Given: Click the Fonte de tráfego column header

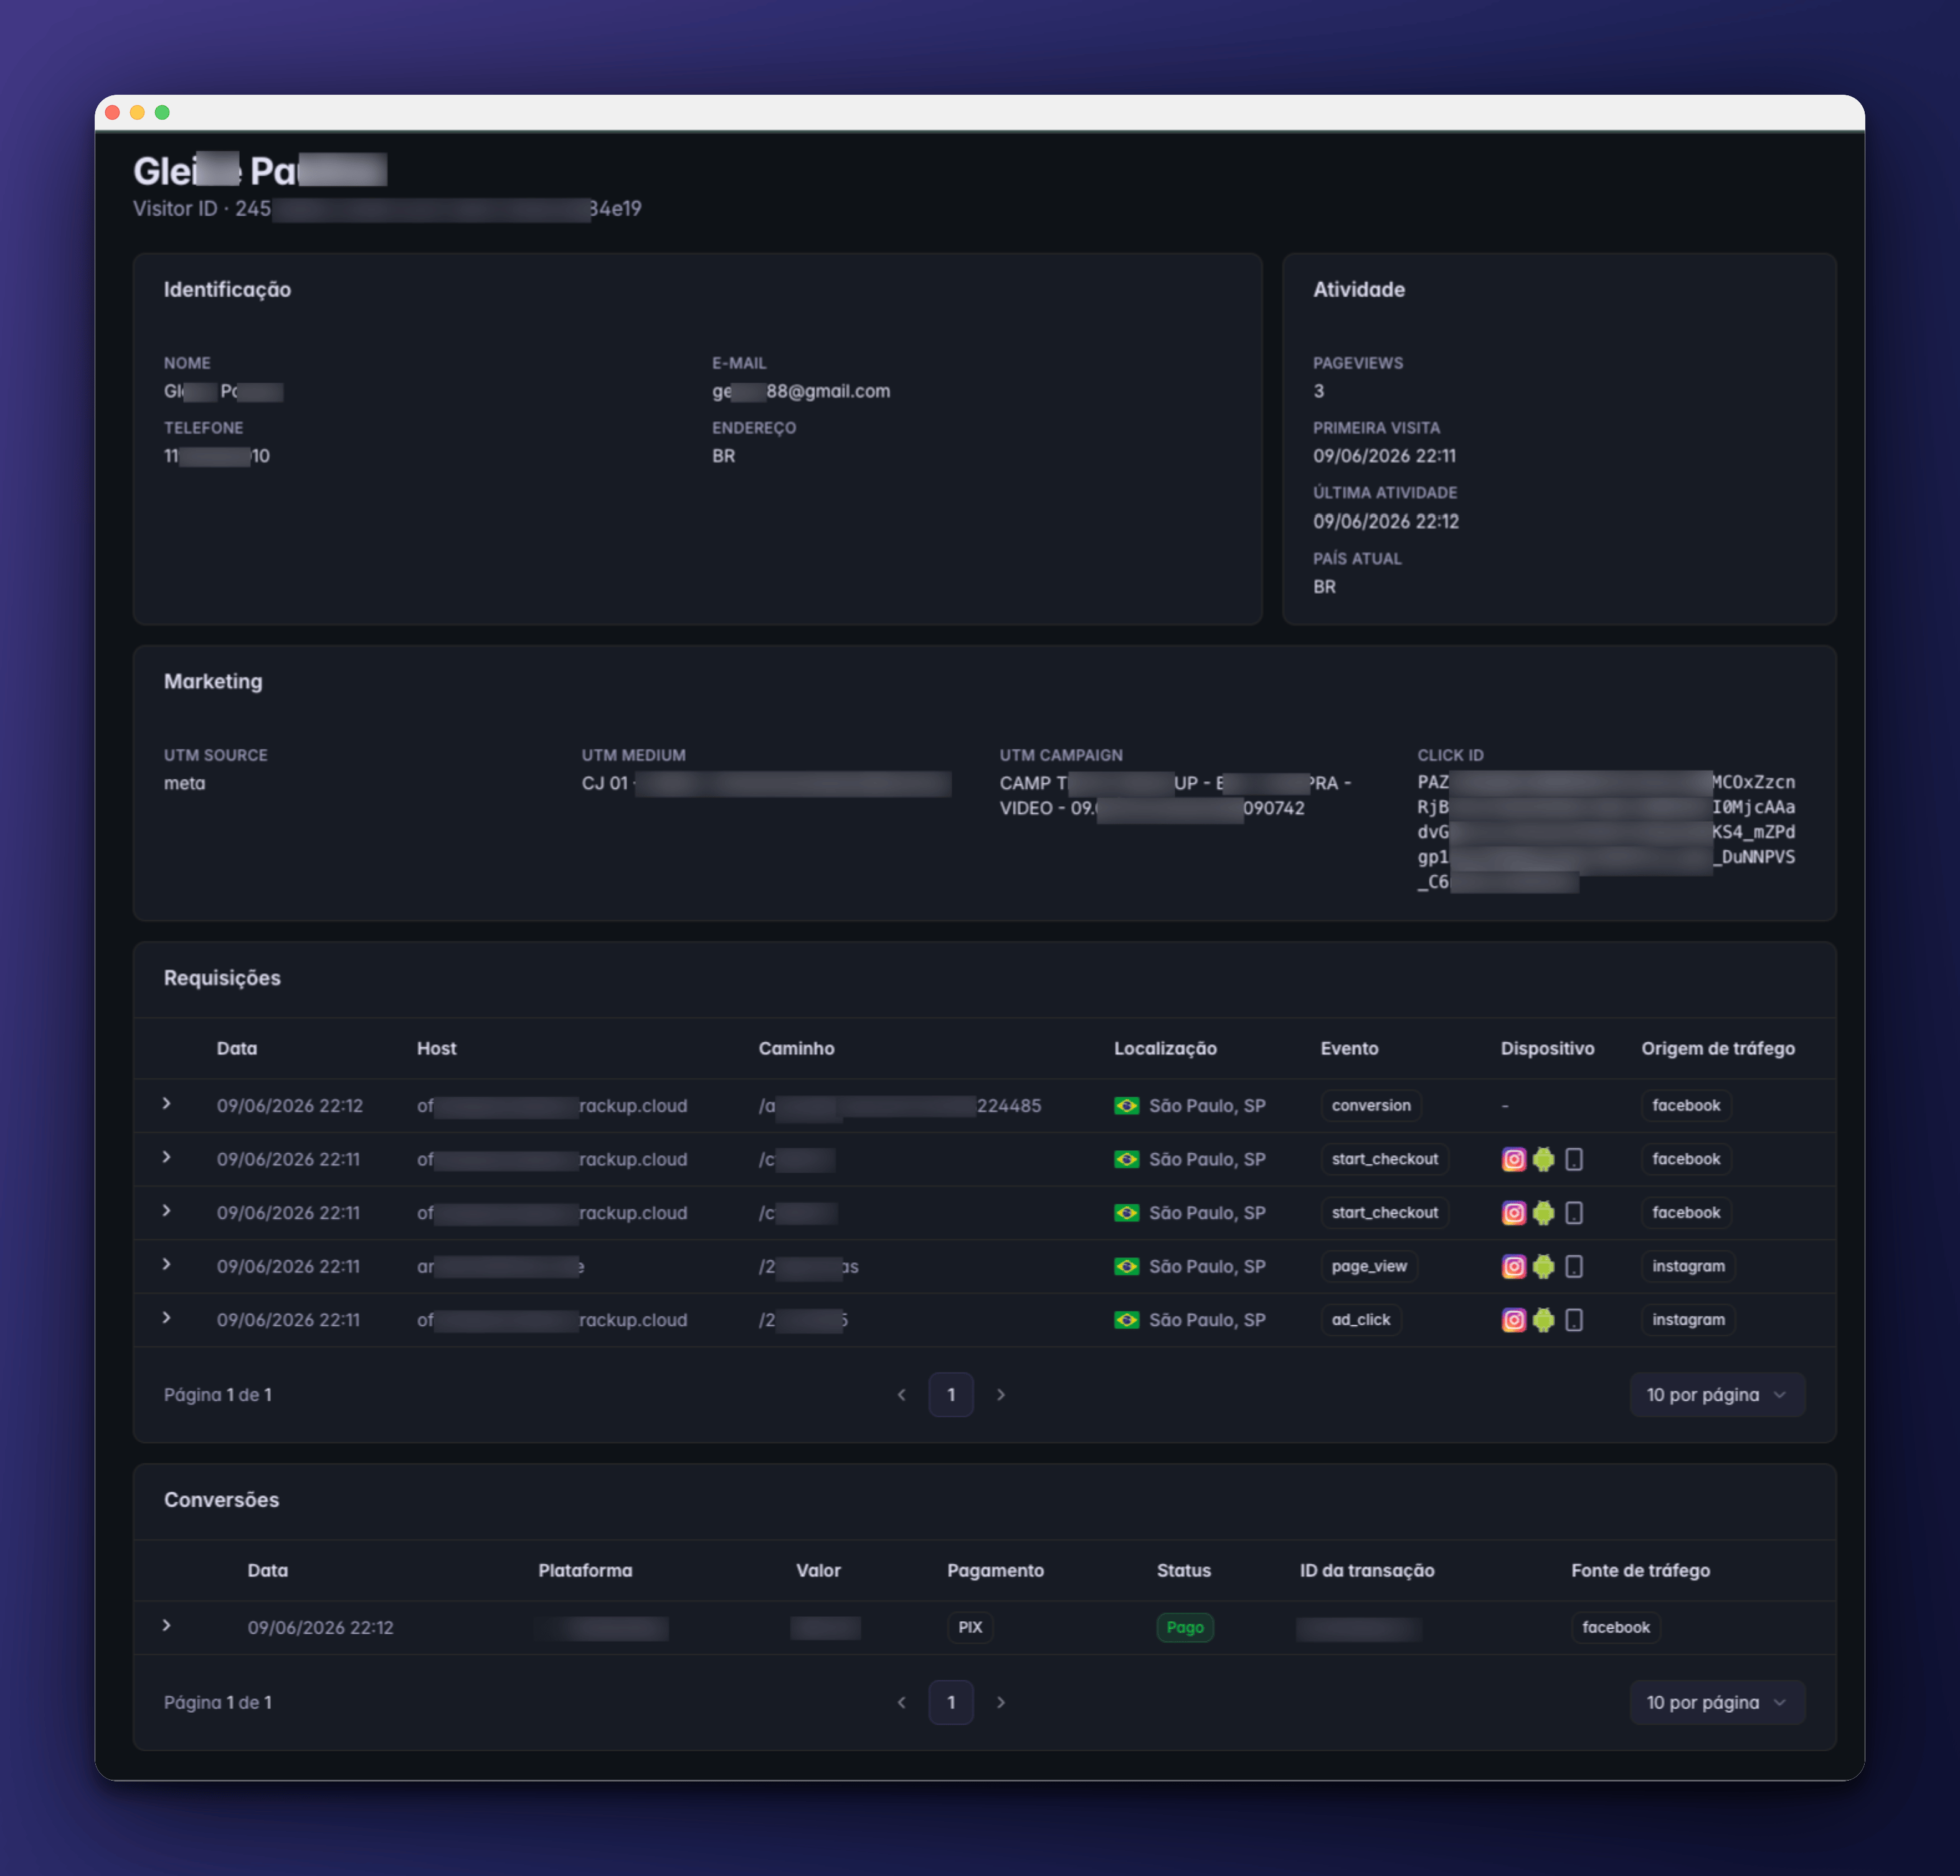Looking at the screenshot, I should pyautogui.click(x=1640, y=1570).
